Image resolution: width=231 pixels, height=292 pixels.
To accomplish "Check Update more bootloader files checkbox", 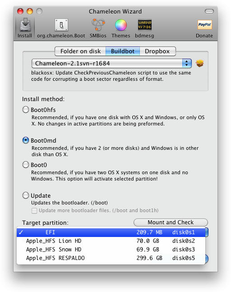I will pos(34,211).
